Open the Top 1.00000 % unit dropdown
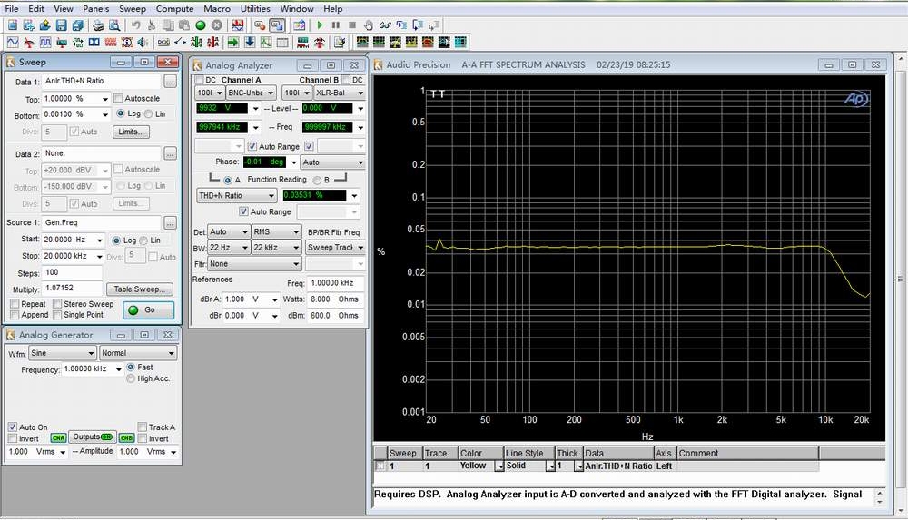Screen dimensions: 908x520 pyautogui.click(x=104, y=99)
